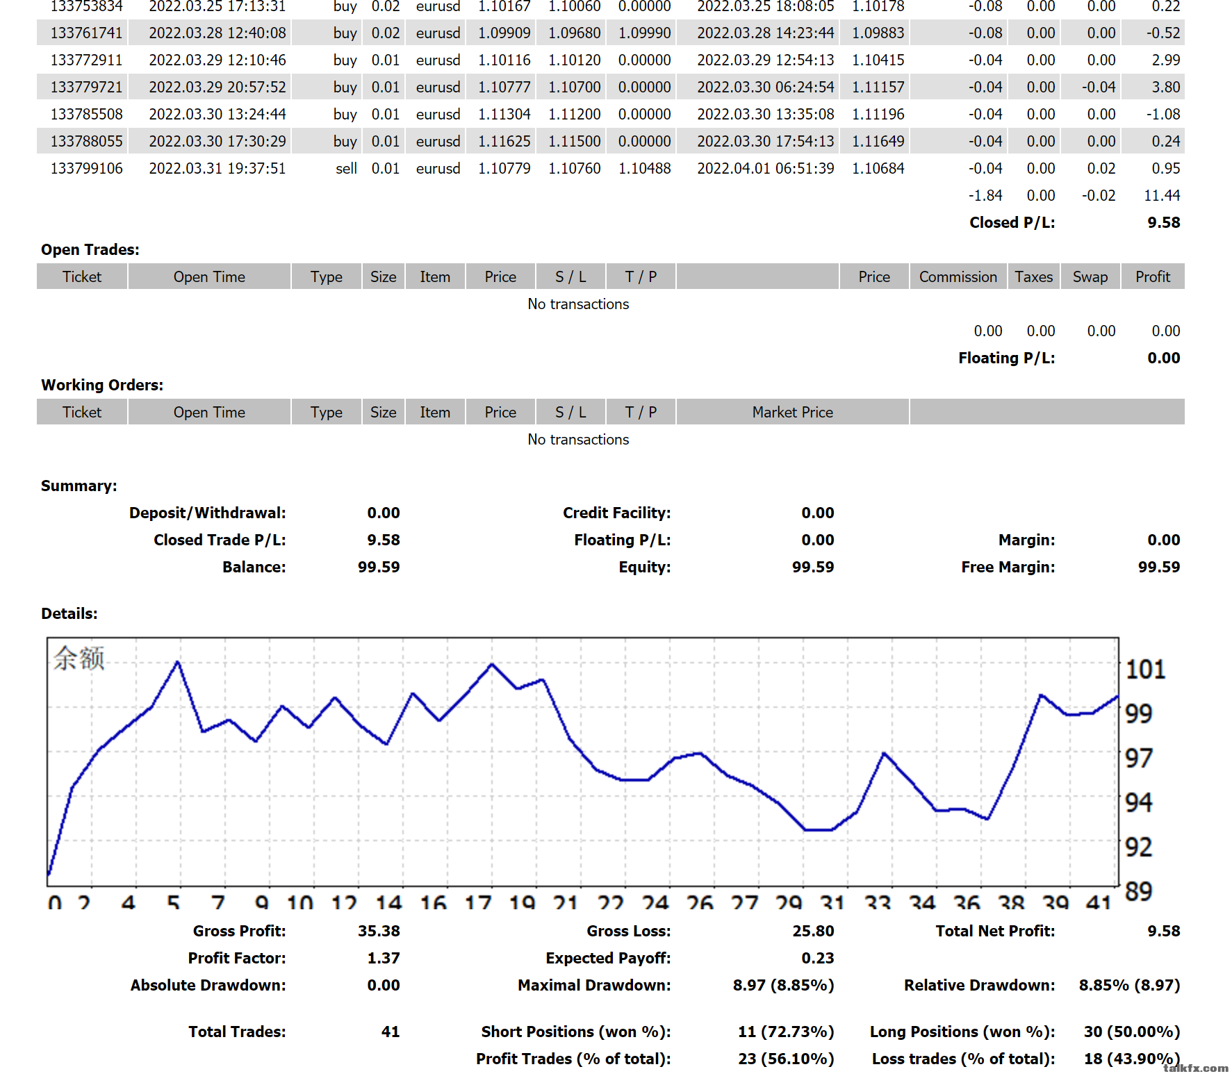The height and width of the screenshot is (1076, 1232).
Task: Click Credit Facility label
Action: click(x=616, y=513)
